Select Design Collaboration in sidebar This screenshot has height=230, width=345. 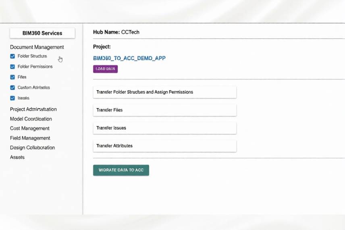click(x=32, y=147)
